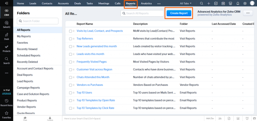
Task: Select New Leads generated this month checkbox
Action: click(71, 46)
